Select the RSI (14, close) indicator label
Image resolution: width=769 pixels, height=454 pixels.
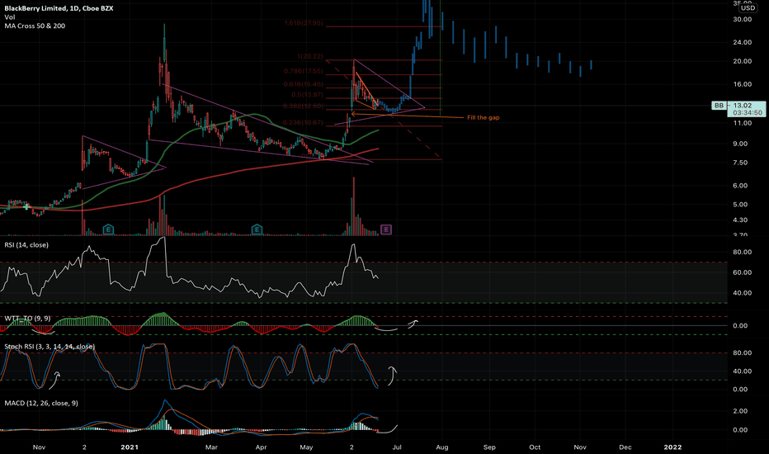point(26,245)
